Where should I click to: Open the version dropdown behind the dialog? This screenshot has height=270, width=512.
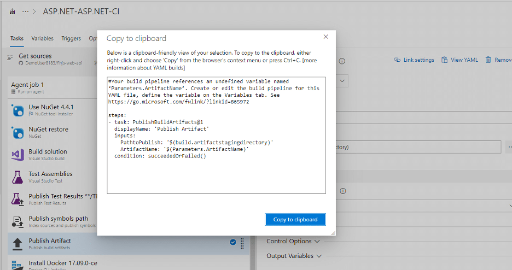342,81
